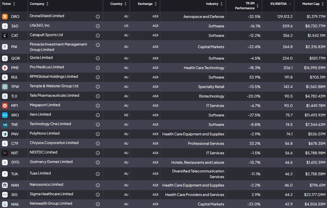Click the Nanosonics logo icon
This screenshot has height=208, width=327.
pyautogui.click(x=5, y=185)
